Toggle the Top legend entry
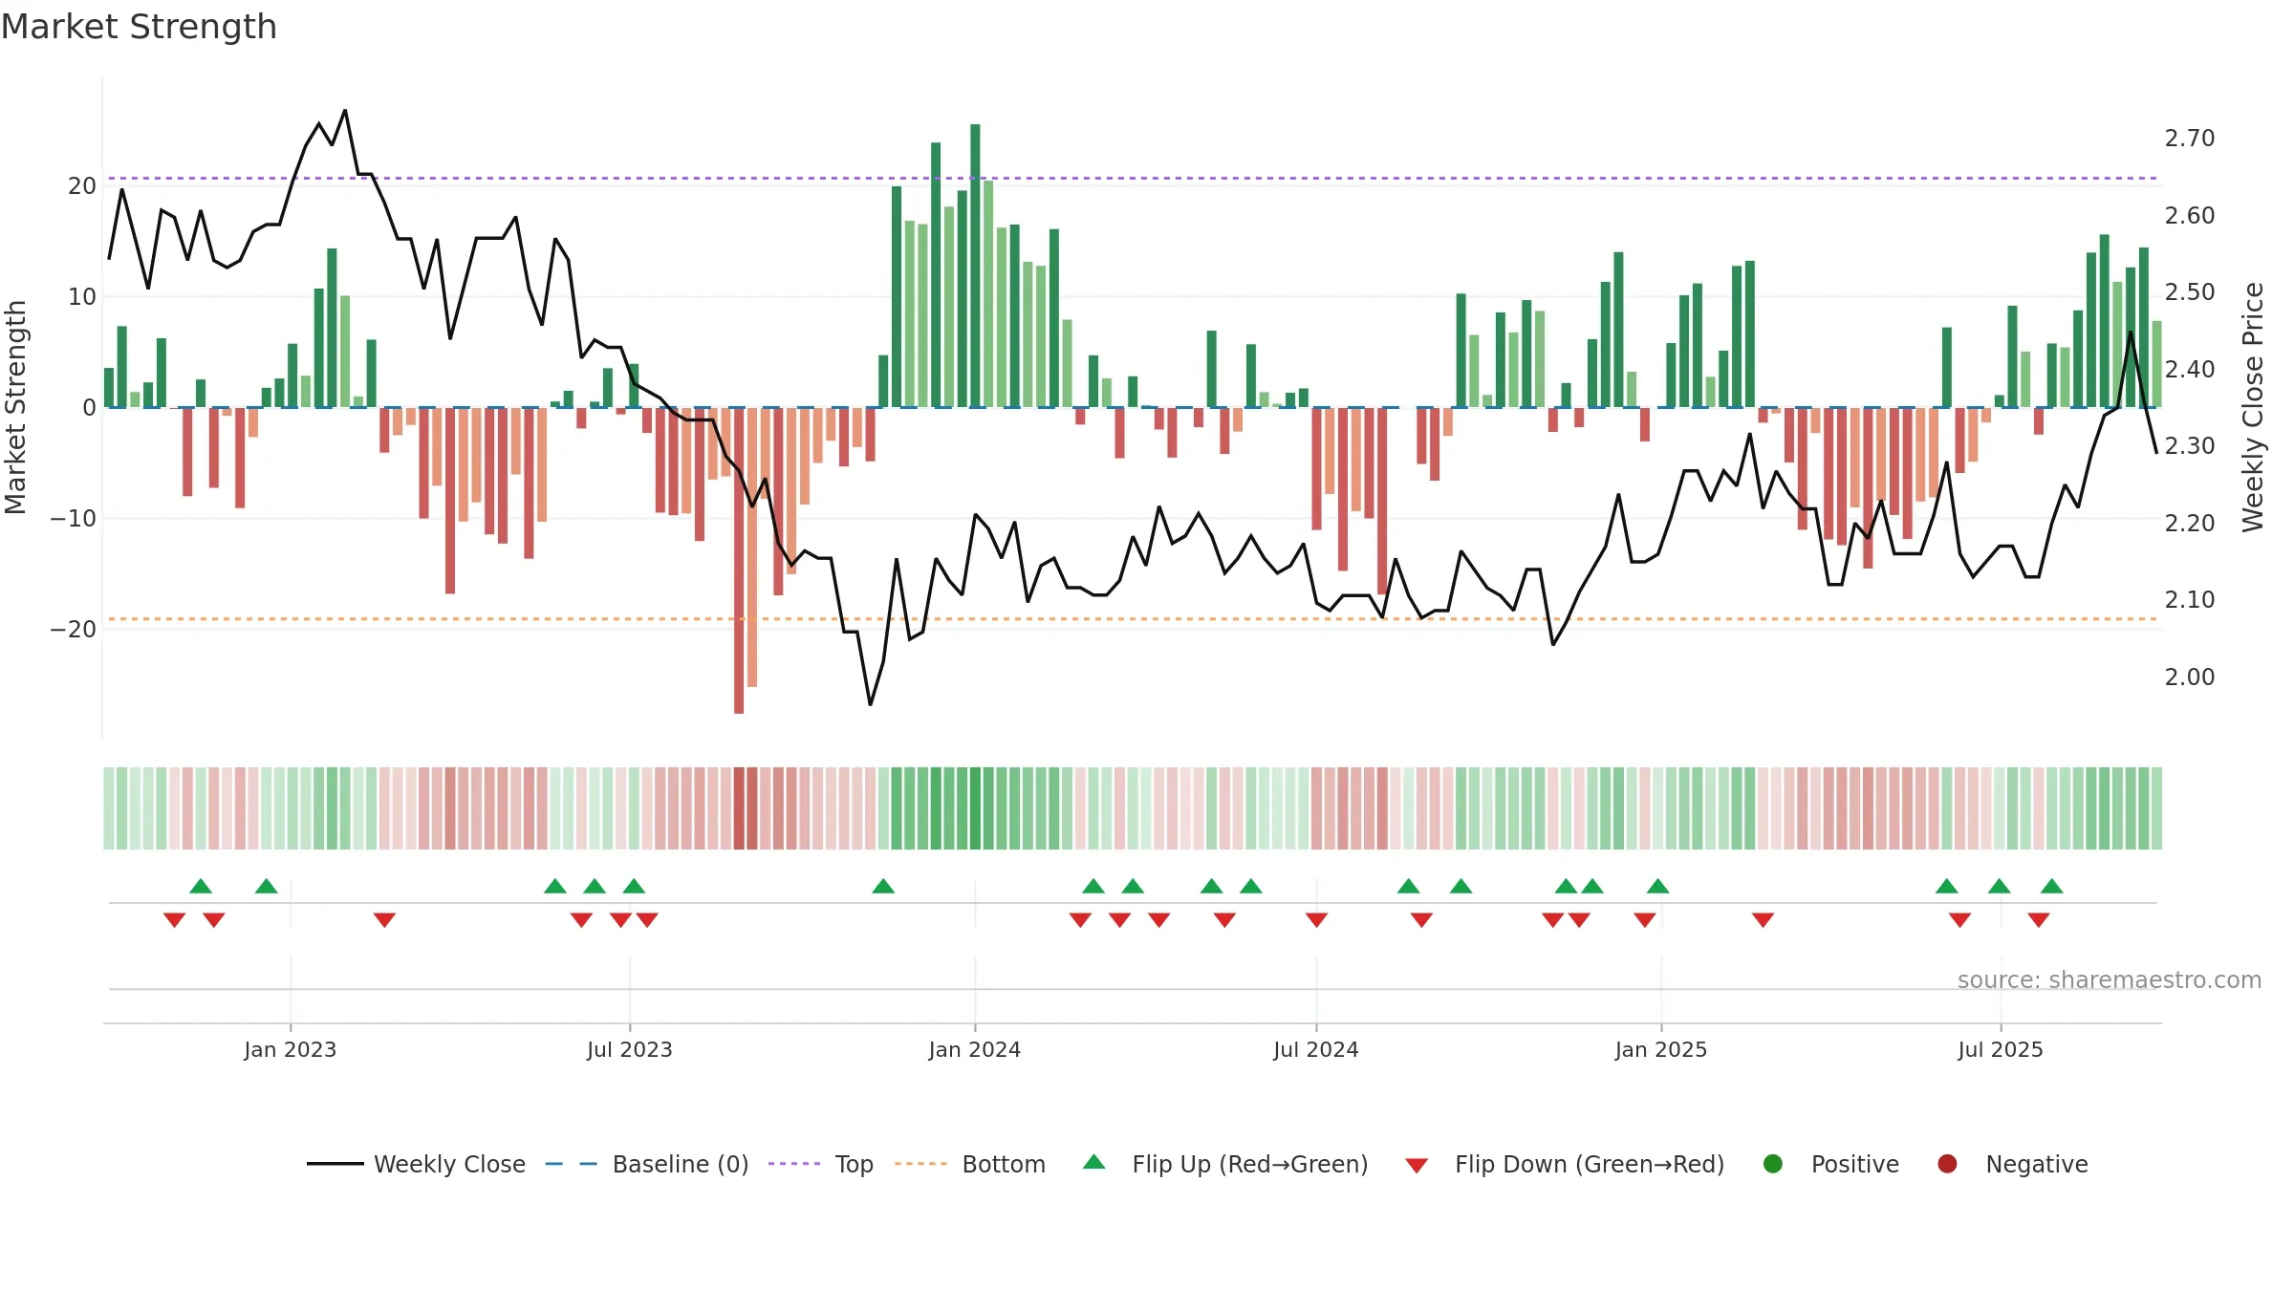The height and width of the screenshot is (1290, 2294). tap(821, 1164)
